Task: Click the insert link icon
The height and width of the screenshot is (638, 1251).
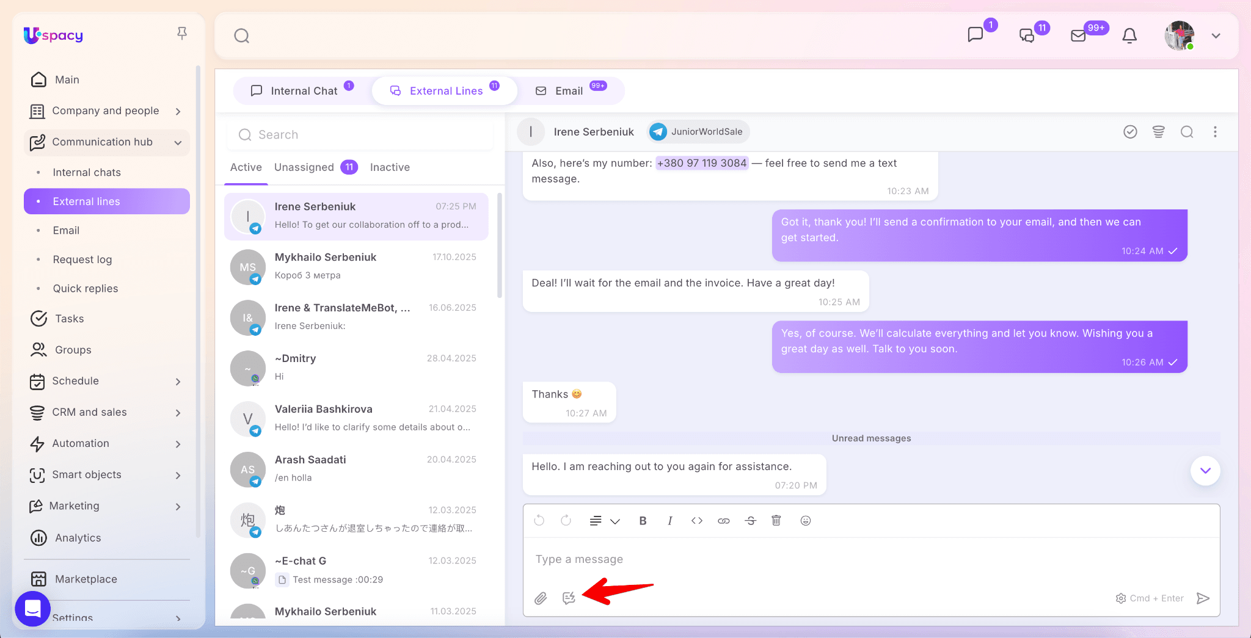Action: click(724, 521)
